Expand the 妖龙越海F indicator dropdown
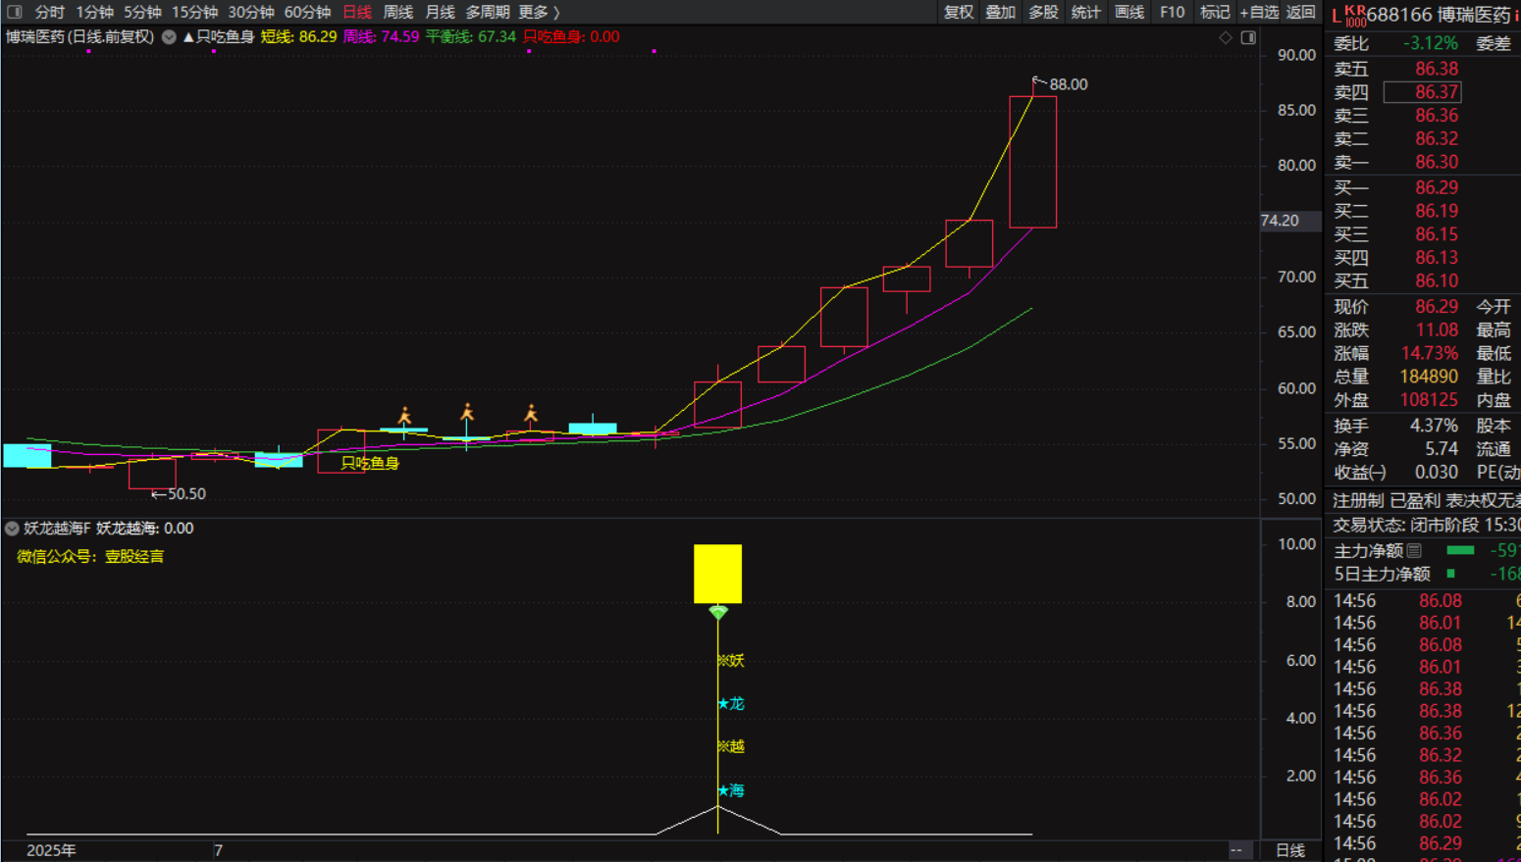 pos(12,529)
